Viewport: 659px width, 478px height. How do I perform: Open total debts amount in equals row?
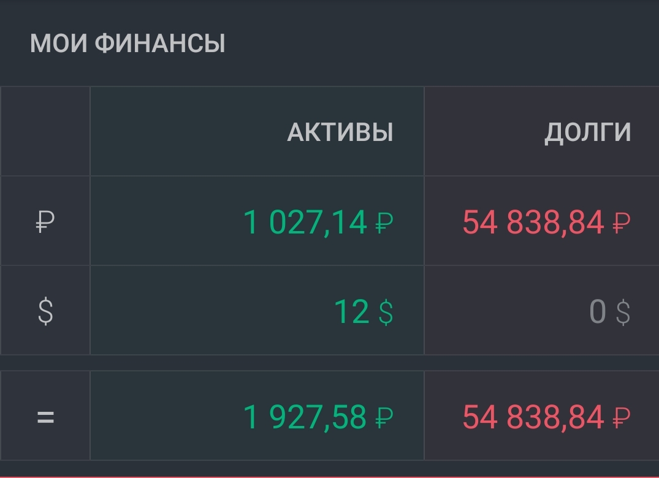533,417
